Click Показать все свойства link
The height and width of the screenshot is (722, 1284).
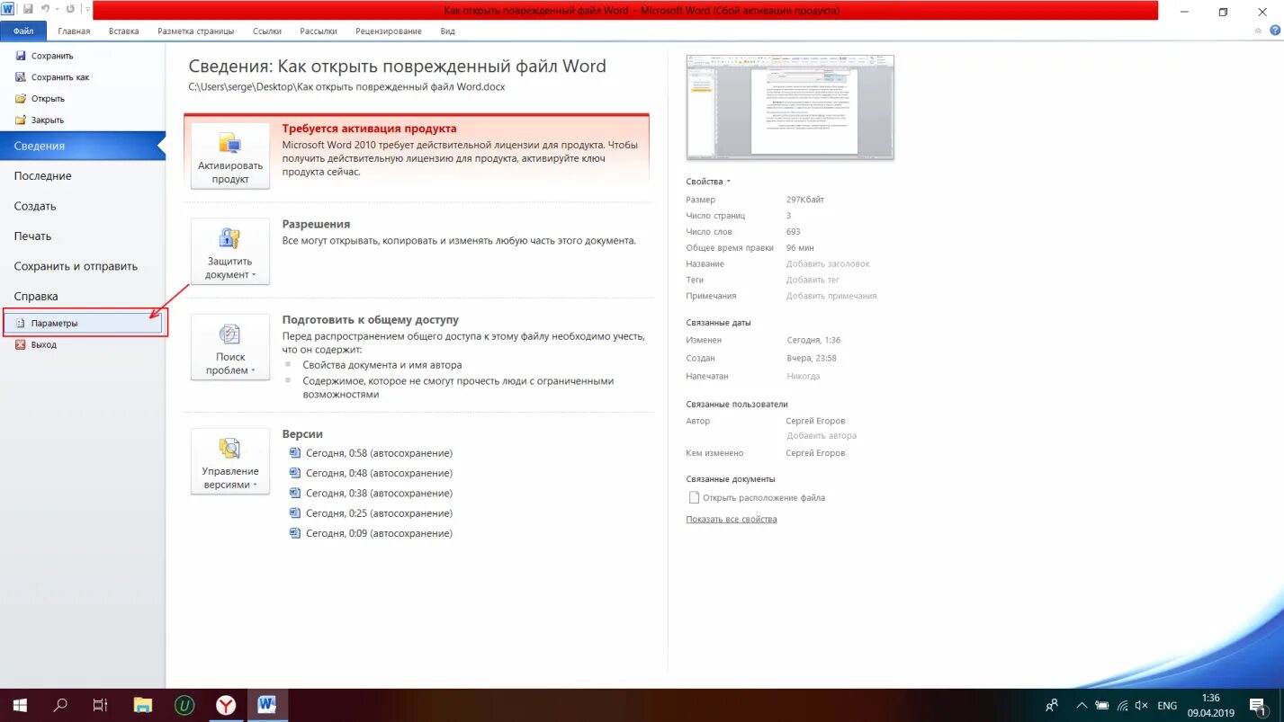point(732,519)
